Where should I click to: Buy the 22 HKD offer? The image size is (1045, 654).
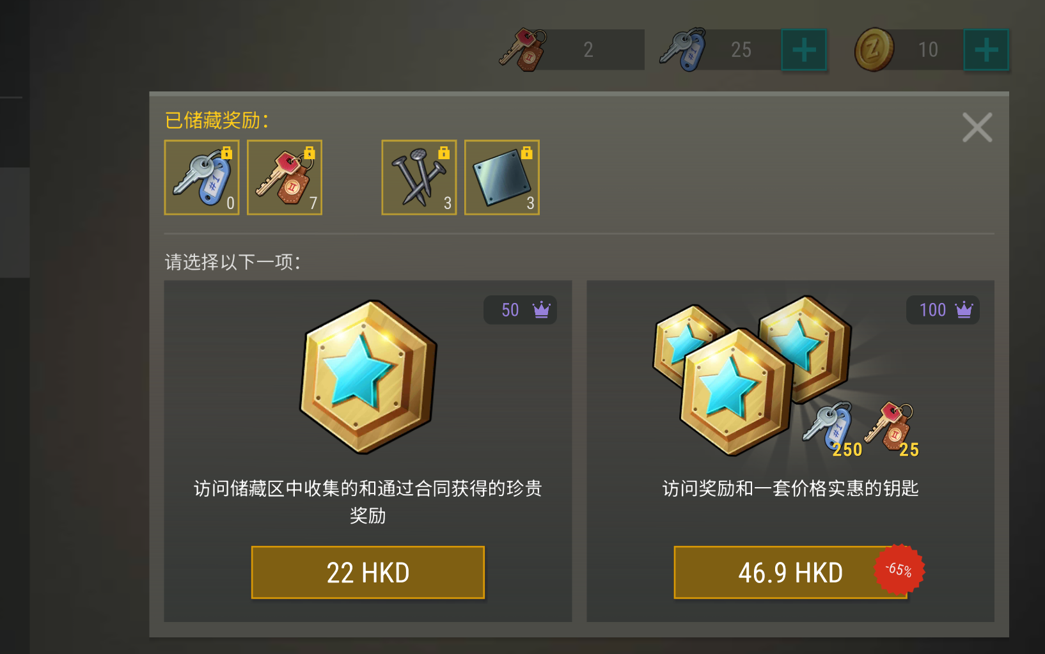coord(368,572)
